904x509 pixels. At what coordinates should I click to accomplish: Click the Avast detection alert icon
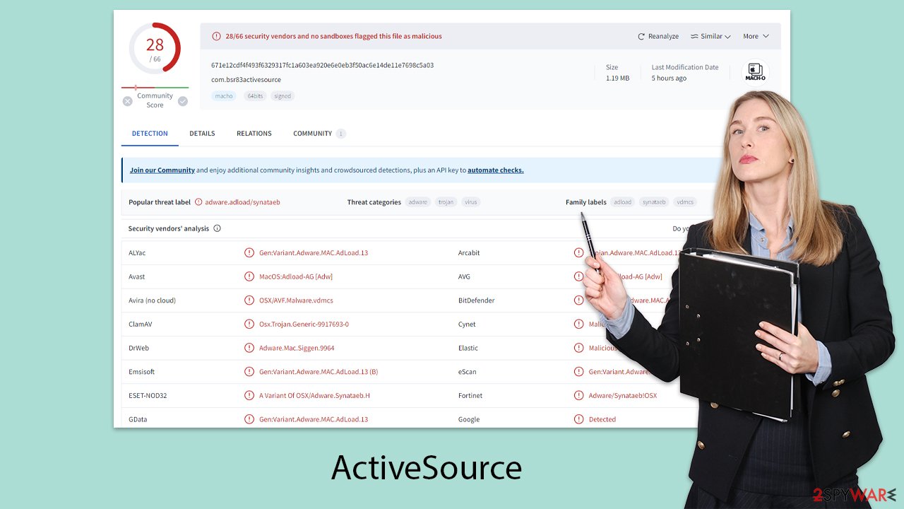(249, 276)
